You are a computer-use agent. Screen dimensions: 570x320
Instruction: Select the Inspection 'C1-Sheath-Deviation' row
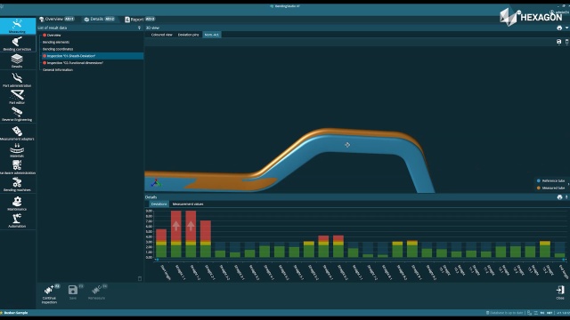[x=92, y=56]
